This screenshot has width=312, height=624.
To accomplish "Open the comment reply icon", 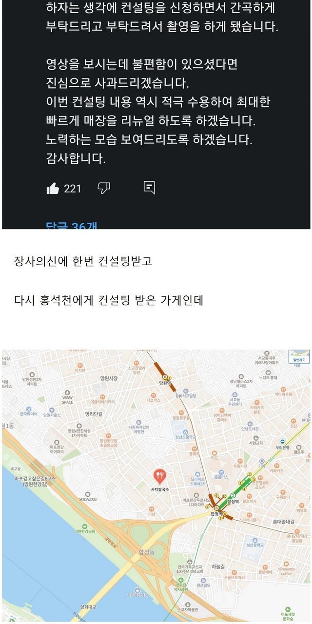I will tap(150, 188).
